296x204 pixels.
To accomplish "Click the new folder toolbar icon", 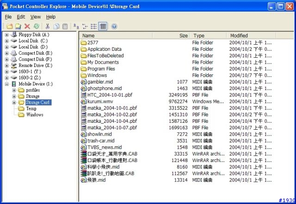I will point(9,26).
